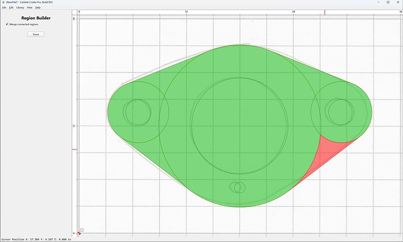The height and width of the screenshot is (242, 403).
Task: Click the Cursor Position status text
Action: pyautogui.click(x=36, y=240)
